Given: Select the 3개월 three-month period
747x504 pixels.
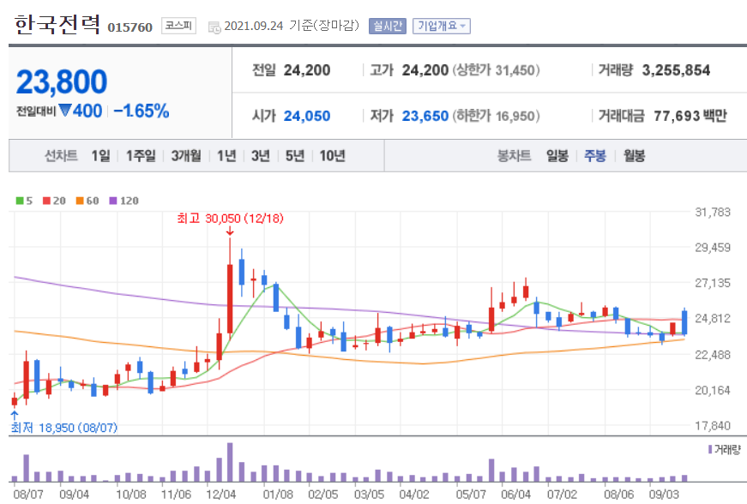Looking at the screenshot, I should 187,155.
